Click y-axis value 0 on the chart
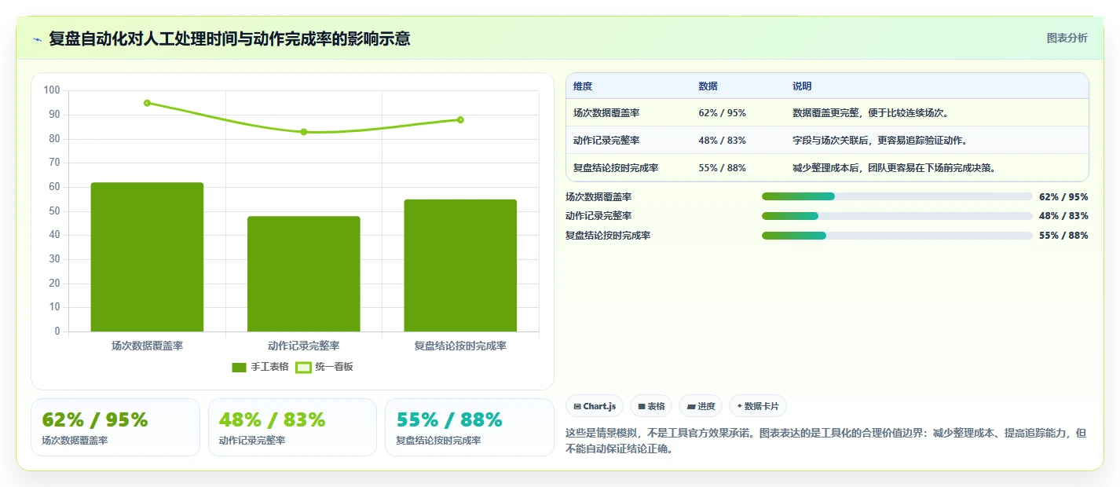Screen dimensions: 1120x487 (x=57, y=331)
